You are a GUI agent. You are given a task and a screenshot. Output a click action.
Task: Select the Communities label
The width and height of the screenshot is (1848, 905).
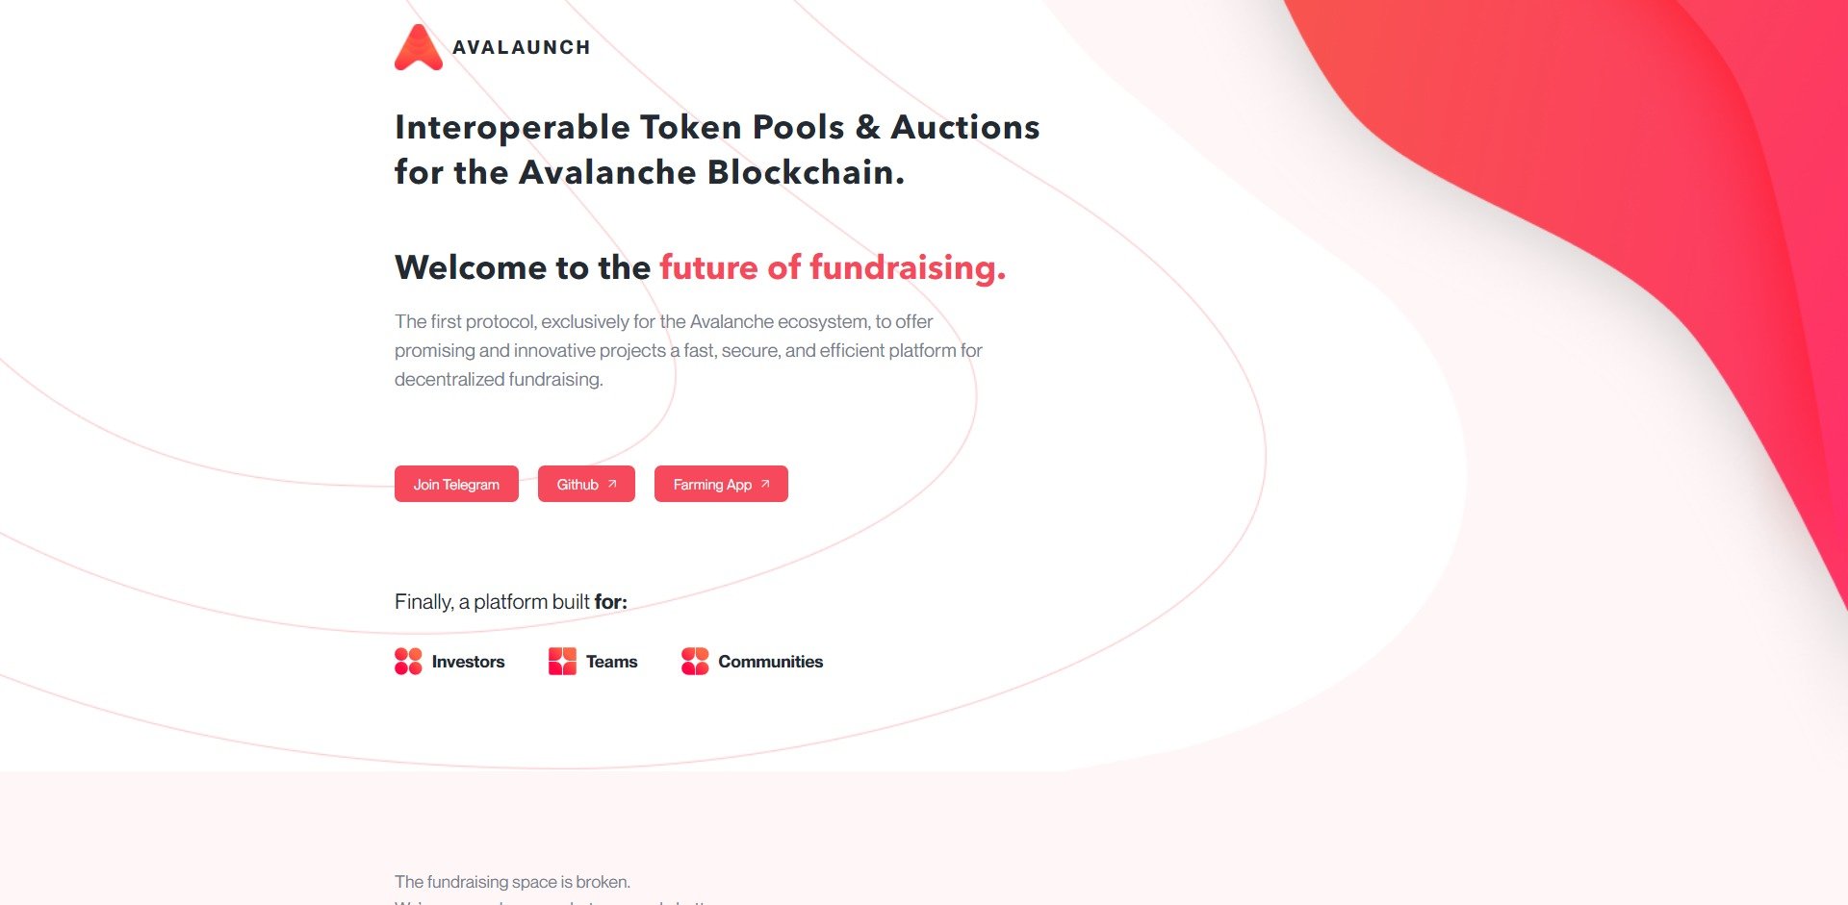point(770,662)
